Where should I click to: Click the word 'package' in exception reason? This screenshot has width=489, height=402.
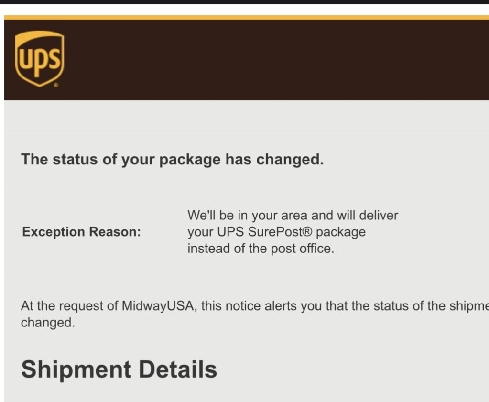click(x=340, y=232)
